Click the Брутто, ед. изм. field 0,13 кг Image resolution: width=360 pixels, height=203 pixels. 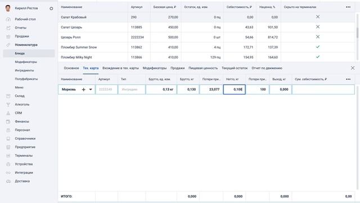[161, 90]
